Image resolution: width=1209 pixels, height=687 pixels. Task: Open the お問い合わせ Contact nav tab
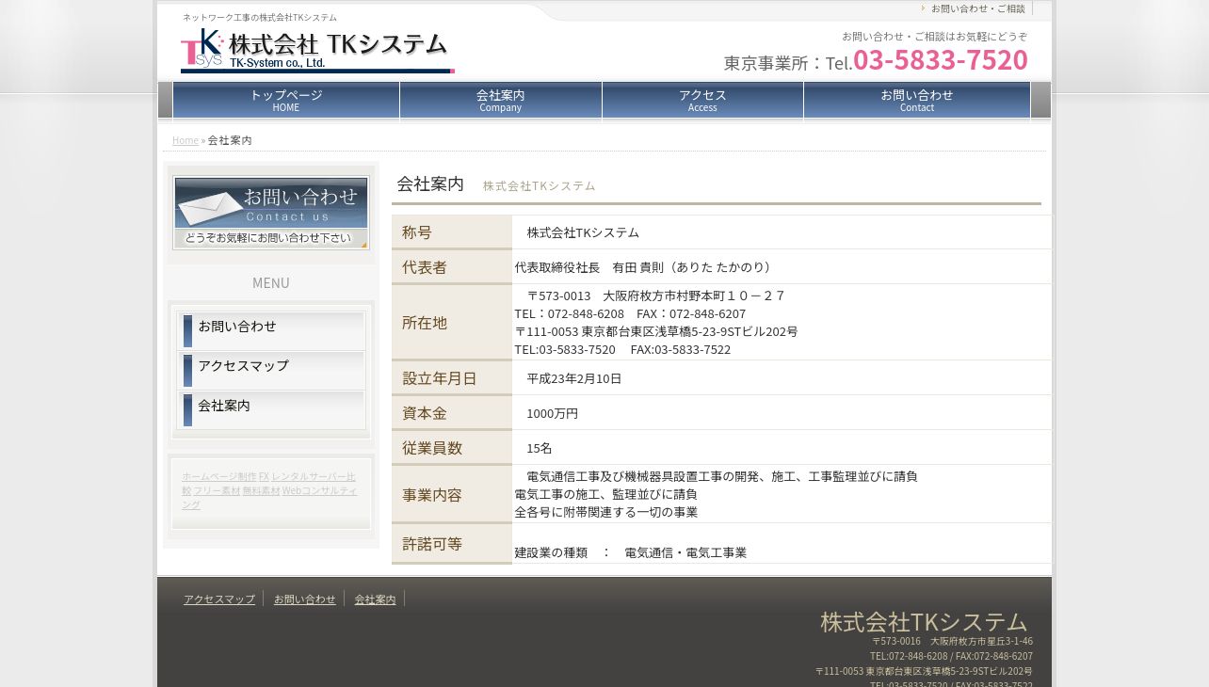click(x=917, y=101)
